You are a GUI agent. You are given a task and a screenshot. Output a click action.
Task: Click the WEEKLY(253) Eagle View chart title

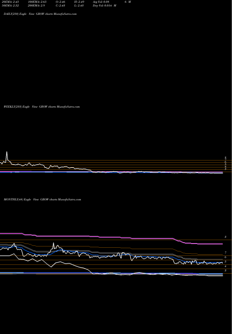[42, 107]
